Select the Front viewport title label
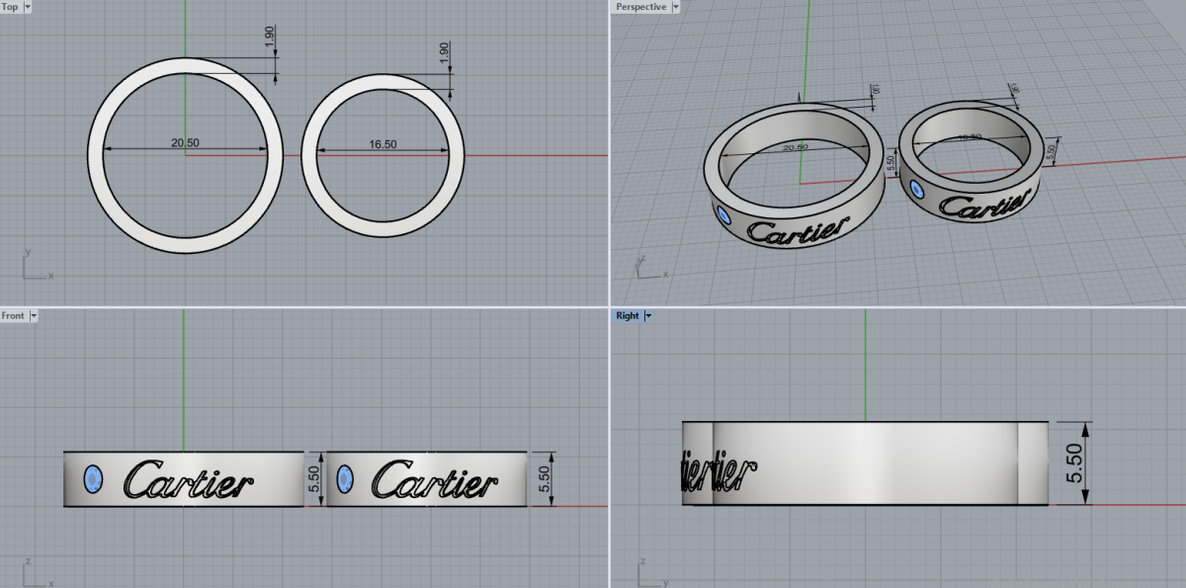Screen dimensions: 1186x588 [14, 316]
